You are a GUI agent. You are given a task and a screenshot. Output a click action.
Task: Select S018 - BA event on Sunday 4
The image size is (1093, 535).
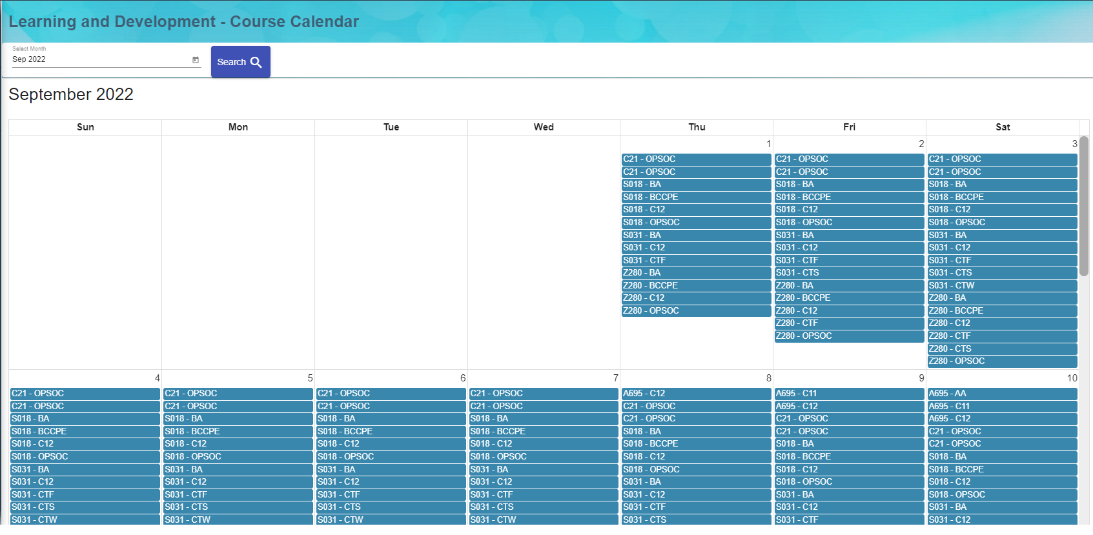tap(85, 419)
